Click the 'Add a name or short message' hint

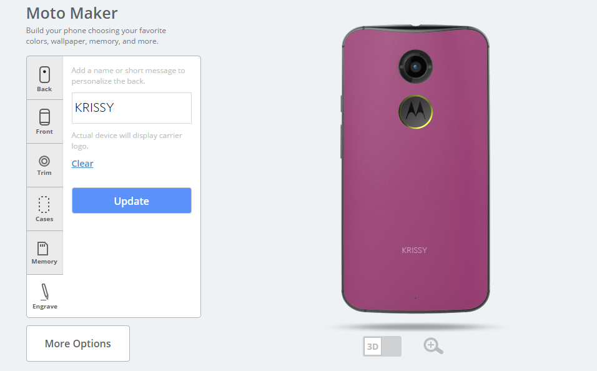tap(128, 76)
